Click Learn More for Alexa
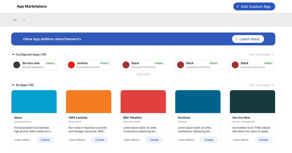 click(23, 140)
